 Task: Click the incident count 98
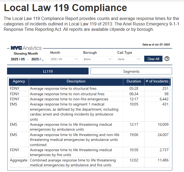pyautogui.click(x=166, y=94)
